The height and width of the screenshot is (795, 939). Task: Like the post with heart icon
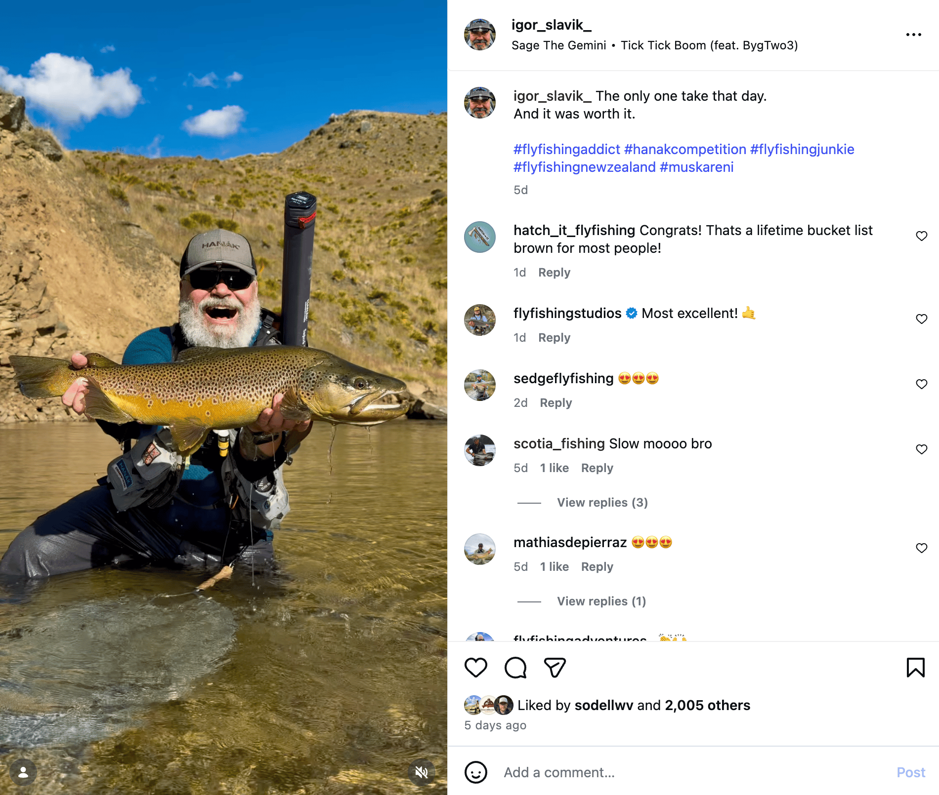pyautogui.click(x=476, y=668)
